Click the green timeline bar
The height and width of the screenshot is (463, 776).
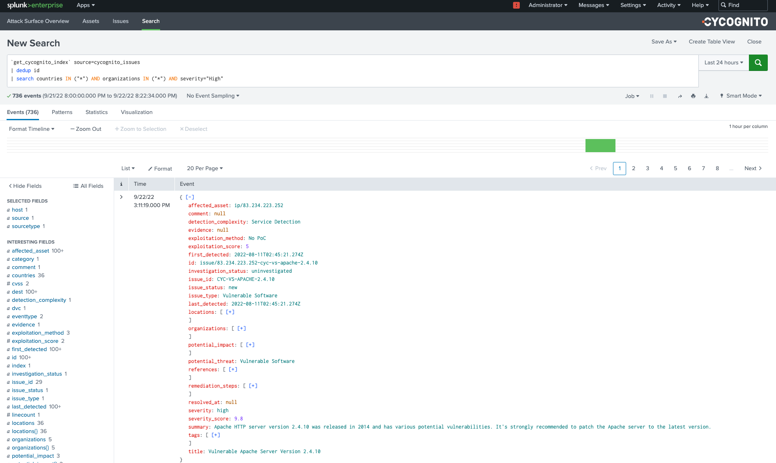[x=600, y=146]
